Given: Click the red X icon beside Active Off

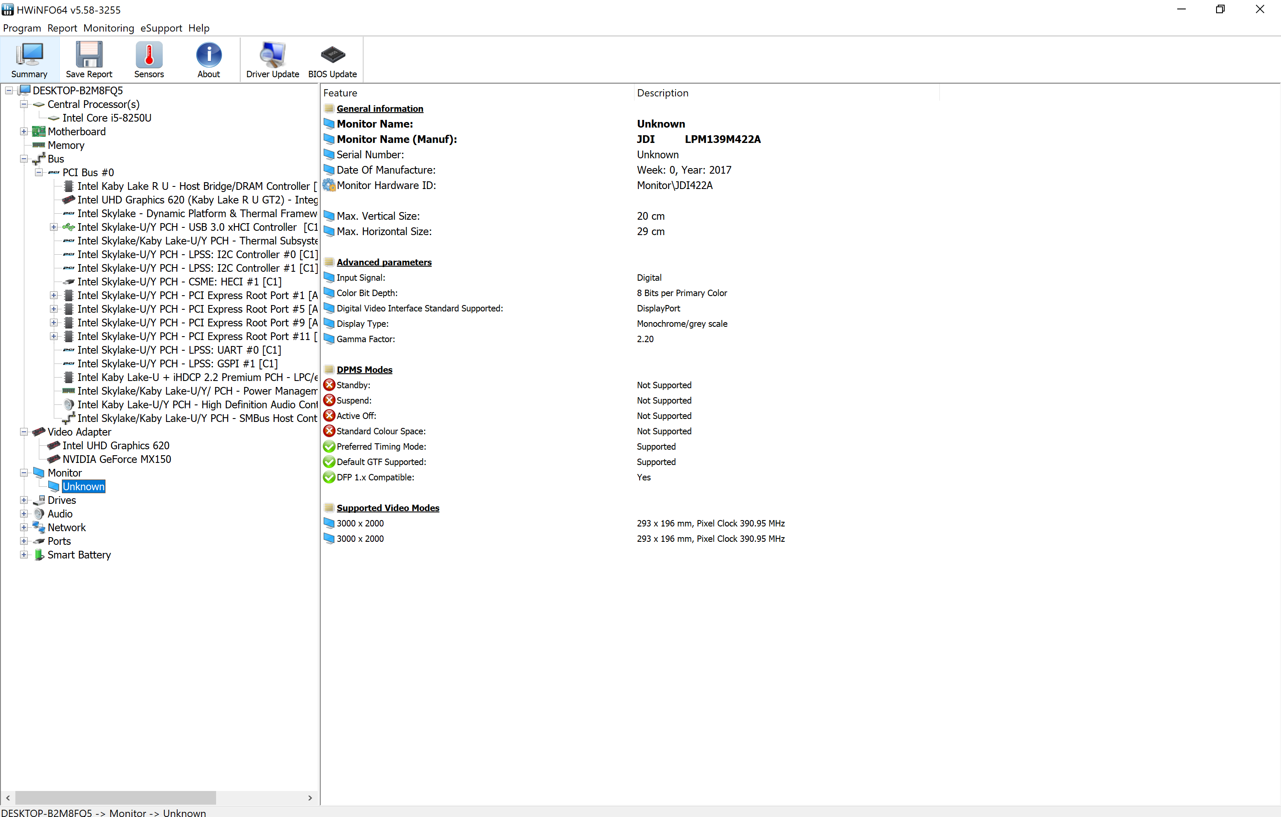Looking at the screenshot, I should (329, 416).
